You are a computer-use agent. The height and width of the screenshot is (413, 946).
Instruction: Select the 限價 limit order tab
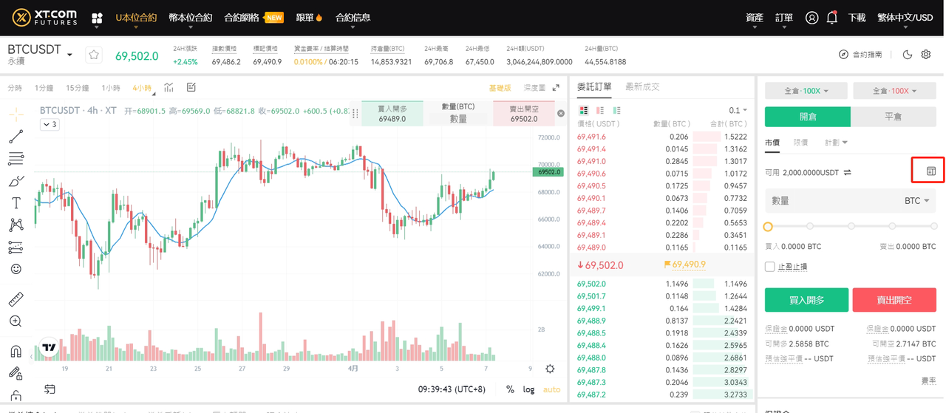point(800,142)
